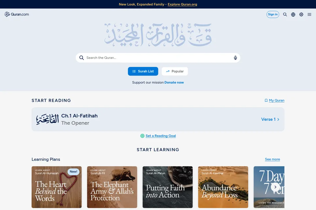
Task: Focus the Search the Quran field
Action: point(158,58)
